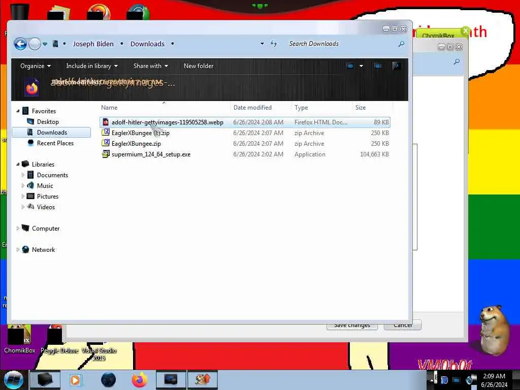
Task: Expand the Music library
Action: pyautogui.click(x=23, y=185)
